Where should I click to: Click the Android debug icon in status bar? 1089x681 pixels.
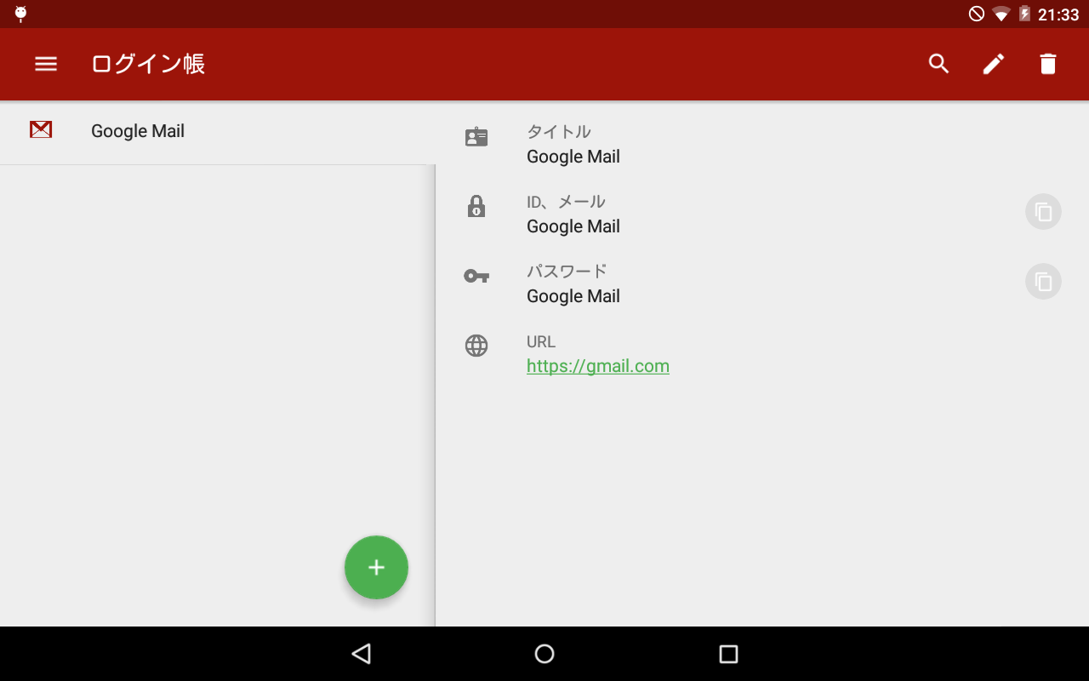coord(20,14)
